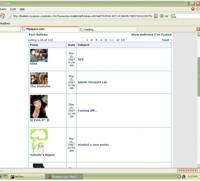Switch to the Loading... tab
Image resolution: width=200 pixels, height=181 pixels.
pyautogui.click(x=108, y=29)
